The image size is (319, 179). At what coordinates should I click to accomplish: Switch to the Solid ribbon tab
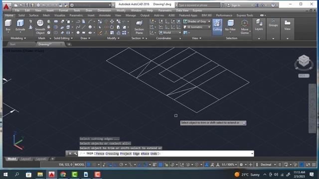click(x=21, y=15)
